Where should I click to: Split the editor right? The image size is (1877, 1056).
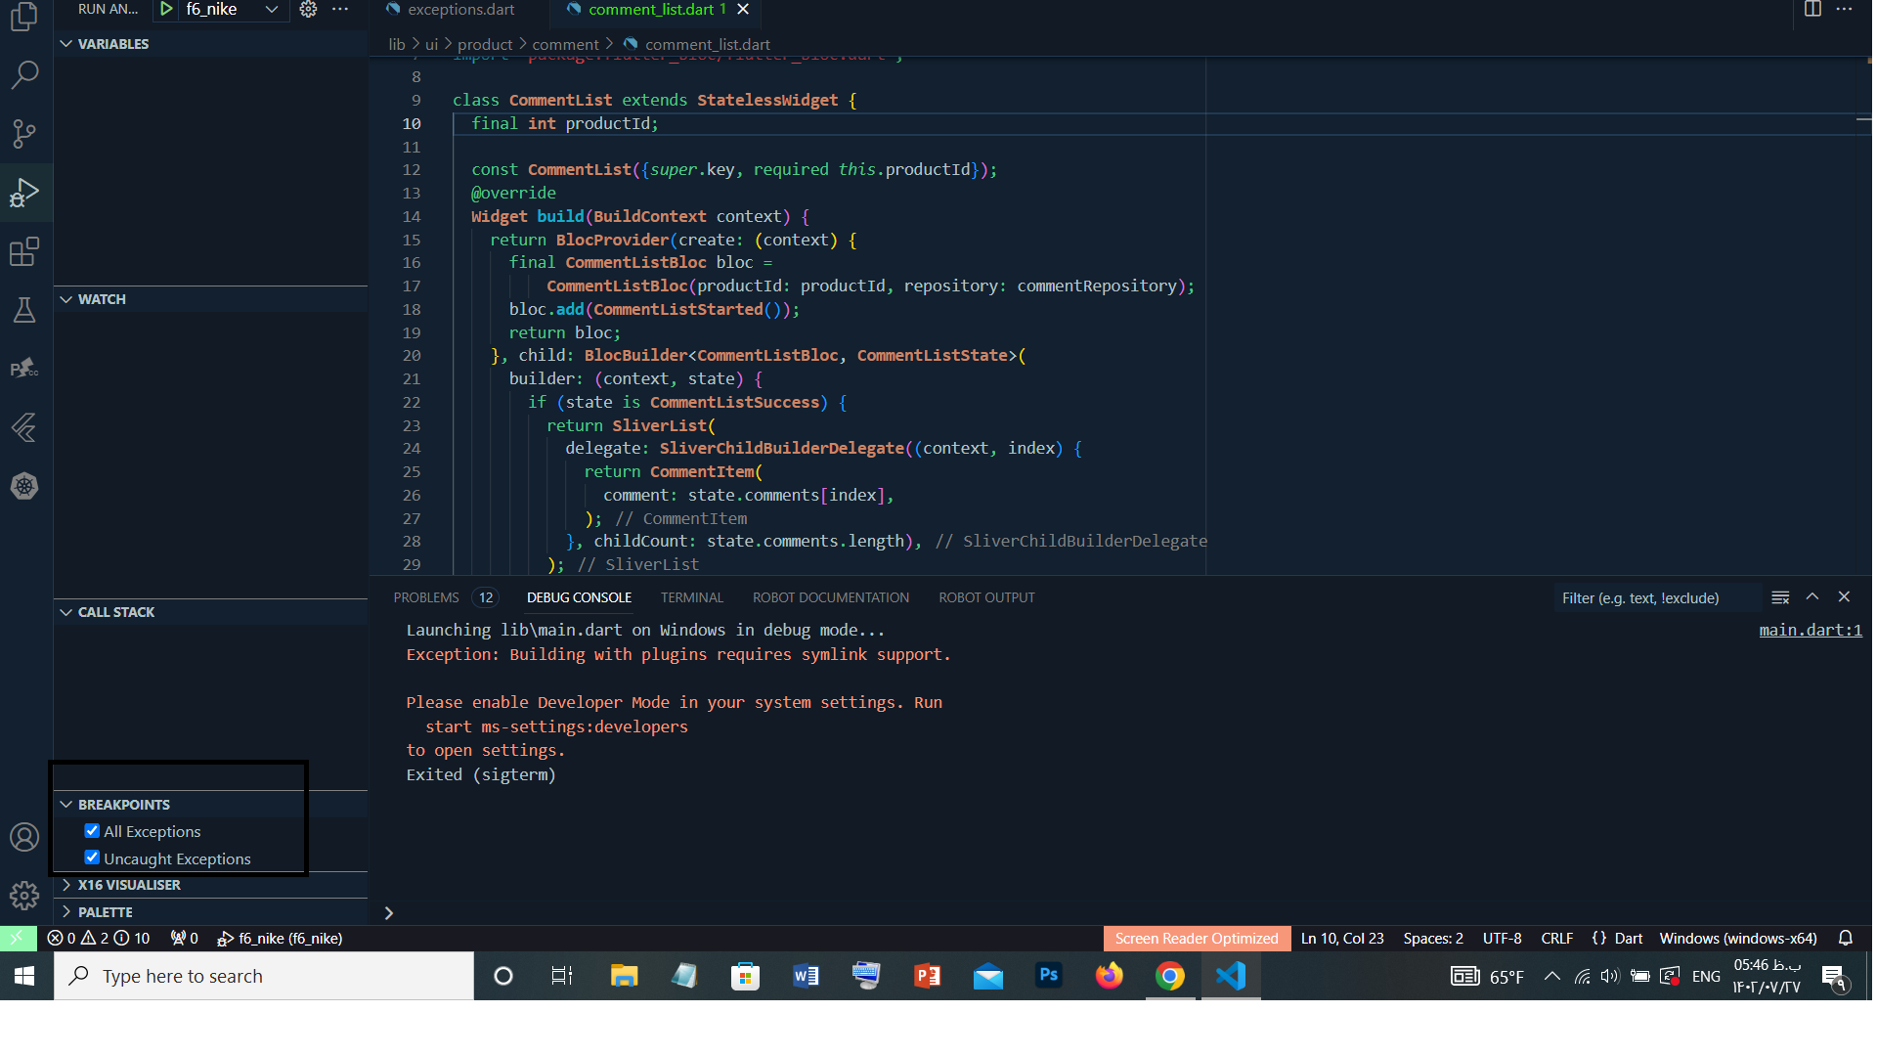pos(1812,9)
